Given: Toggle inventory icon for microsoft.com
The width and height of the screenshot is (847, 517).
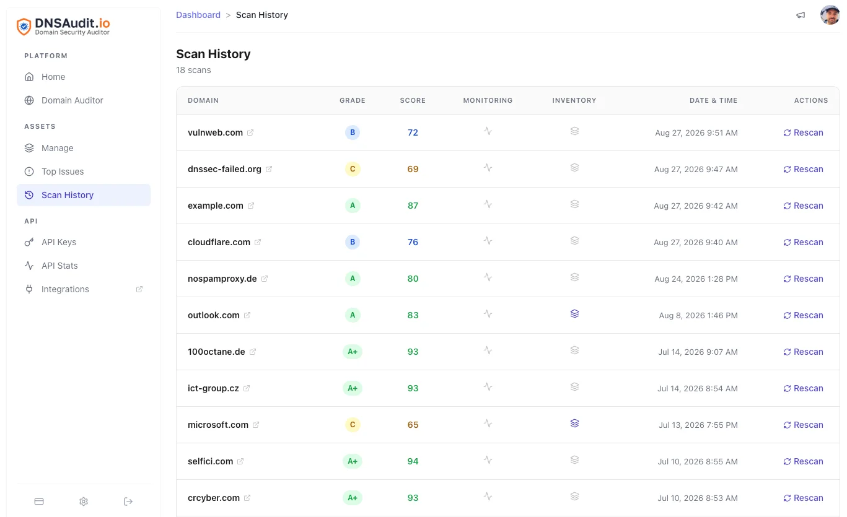Looking at the screenshot, I should 574,424.
